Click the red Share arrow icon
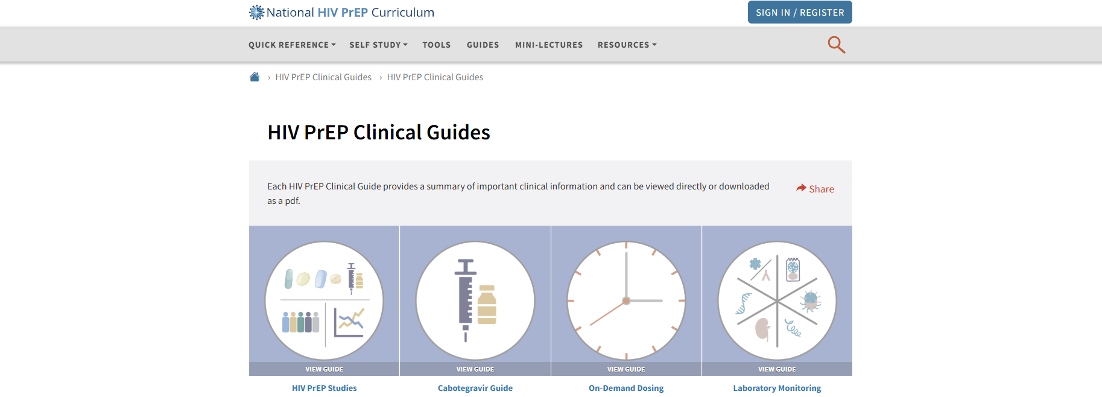 (801, 188)
